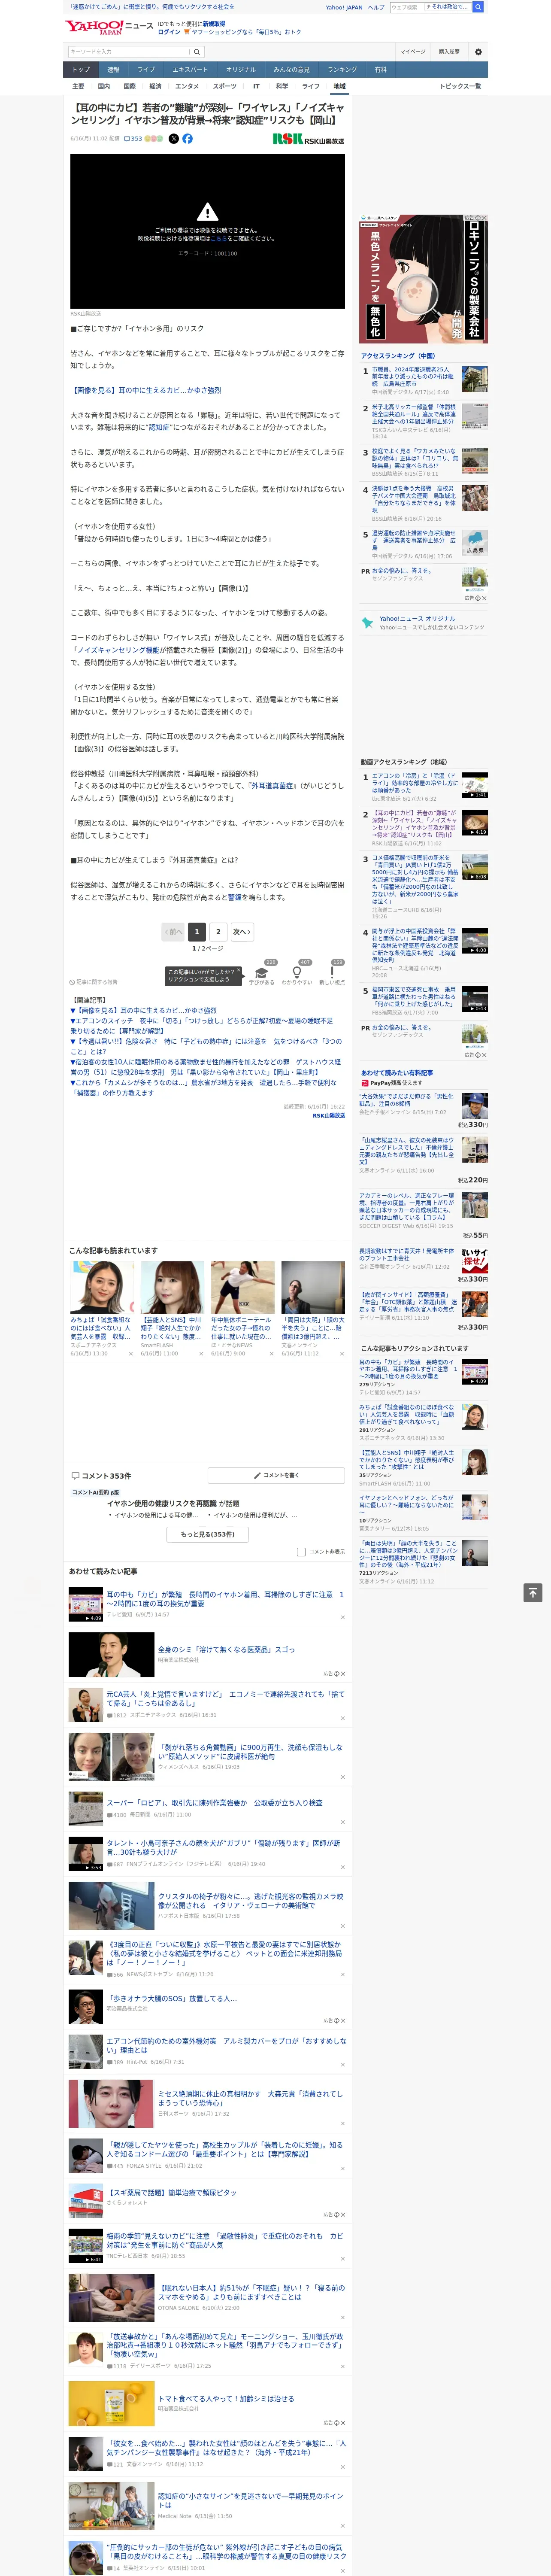
Task: Open related link 【今週は暑い!!】危険な暑さ
Action: (x=206, y=1046)
